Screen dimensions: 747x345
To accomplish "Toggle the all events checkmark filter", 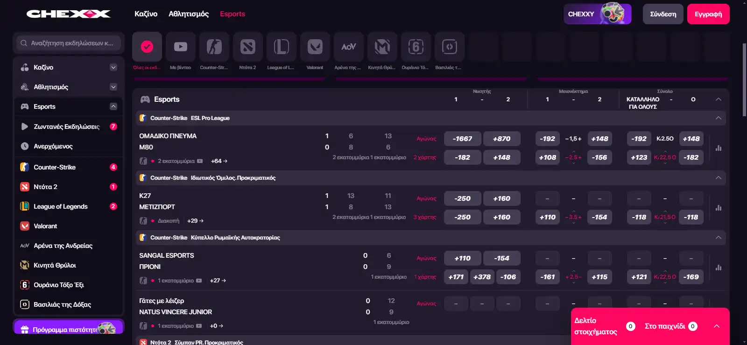I will (147, 47).
